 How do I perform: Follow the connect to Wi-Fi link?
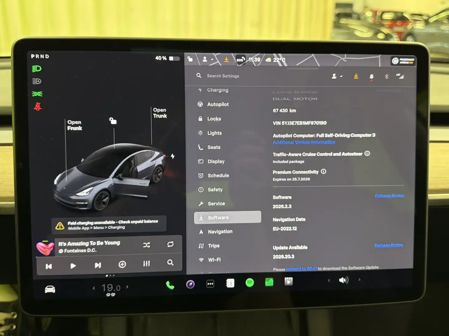[302, 269]
